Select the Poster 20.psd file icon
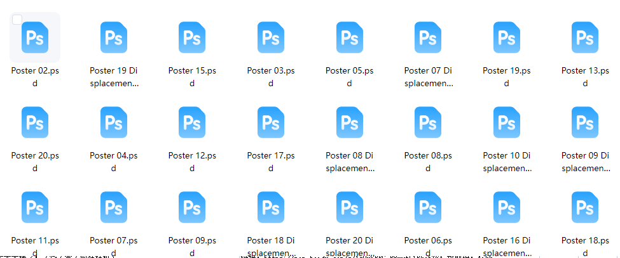This screenshot has height=258, width=620. pyautogui.click(x=35, y=122)
